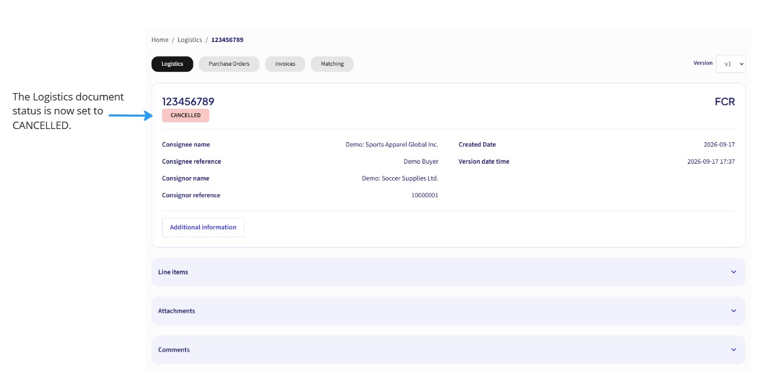The height and width of the screenshot is (390, 769).
Task: Click the Created Date value 2026-09-17
Action: tap(719, 145)
